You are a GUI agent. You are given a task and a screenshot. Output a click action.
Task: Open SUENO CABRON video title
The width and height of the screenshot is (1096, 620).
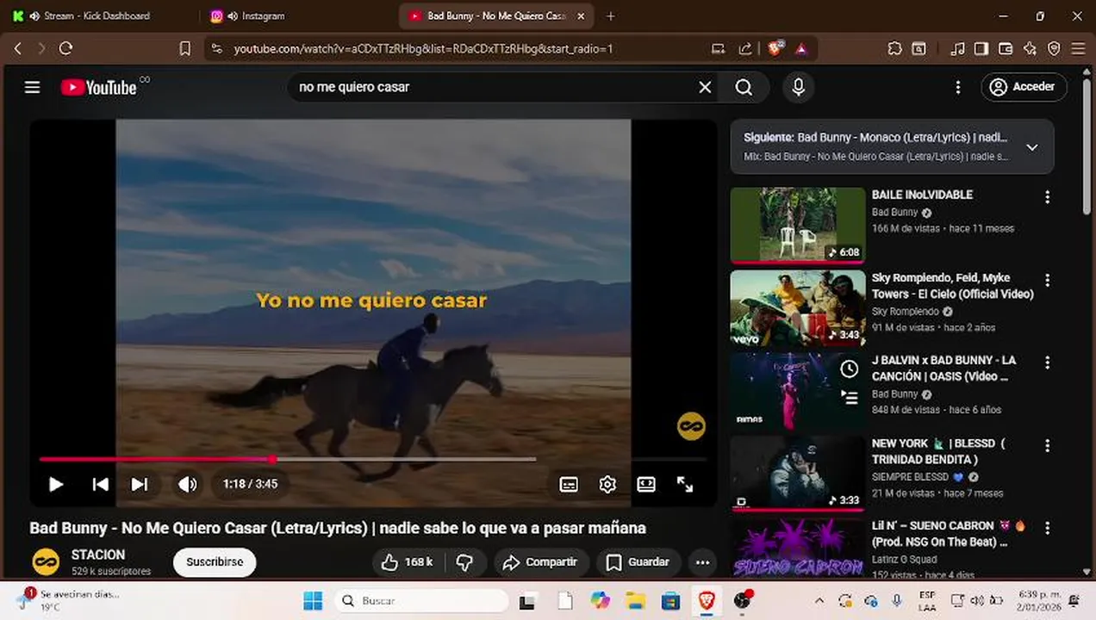click(949, 534)
